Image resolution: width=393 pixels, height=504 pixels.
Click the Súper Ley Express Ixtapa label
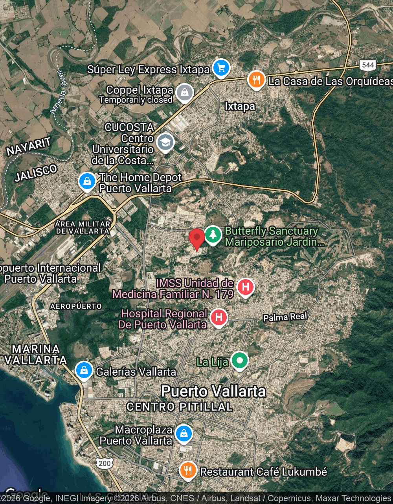point(149,70)
